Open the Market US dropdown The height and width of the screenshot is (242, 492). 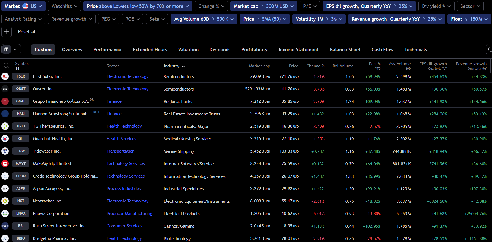tap(23, 6)
